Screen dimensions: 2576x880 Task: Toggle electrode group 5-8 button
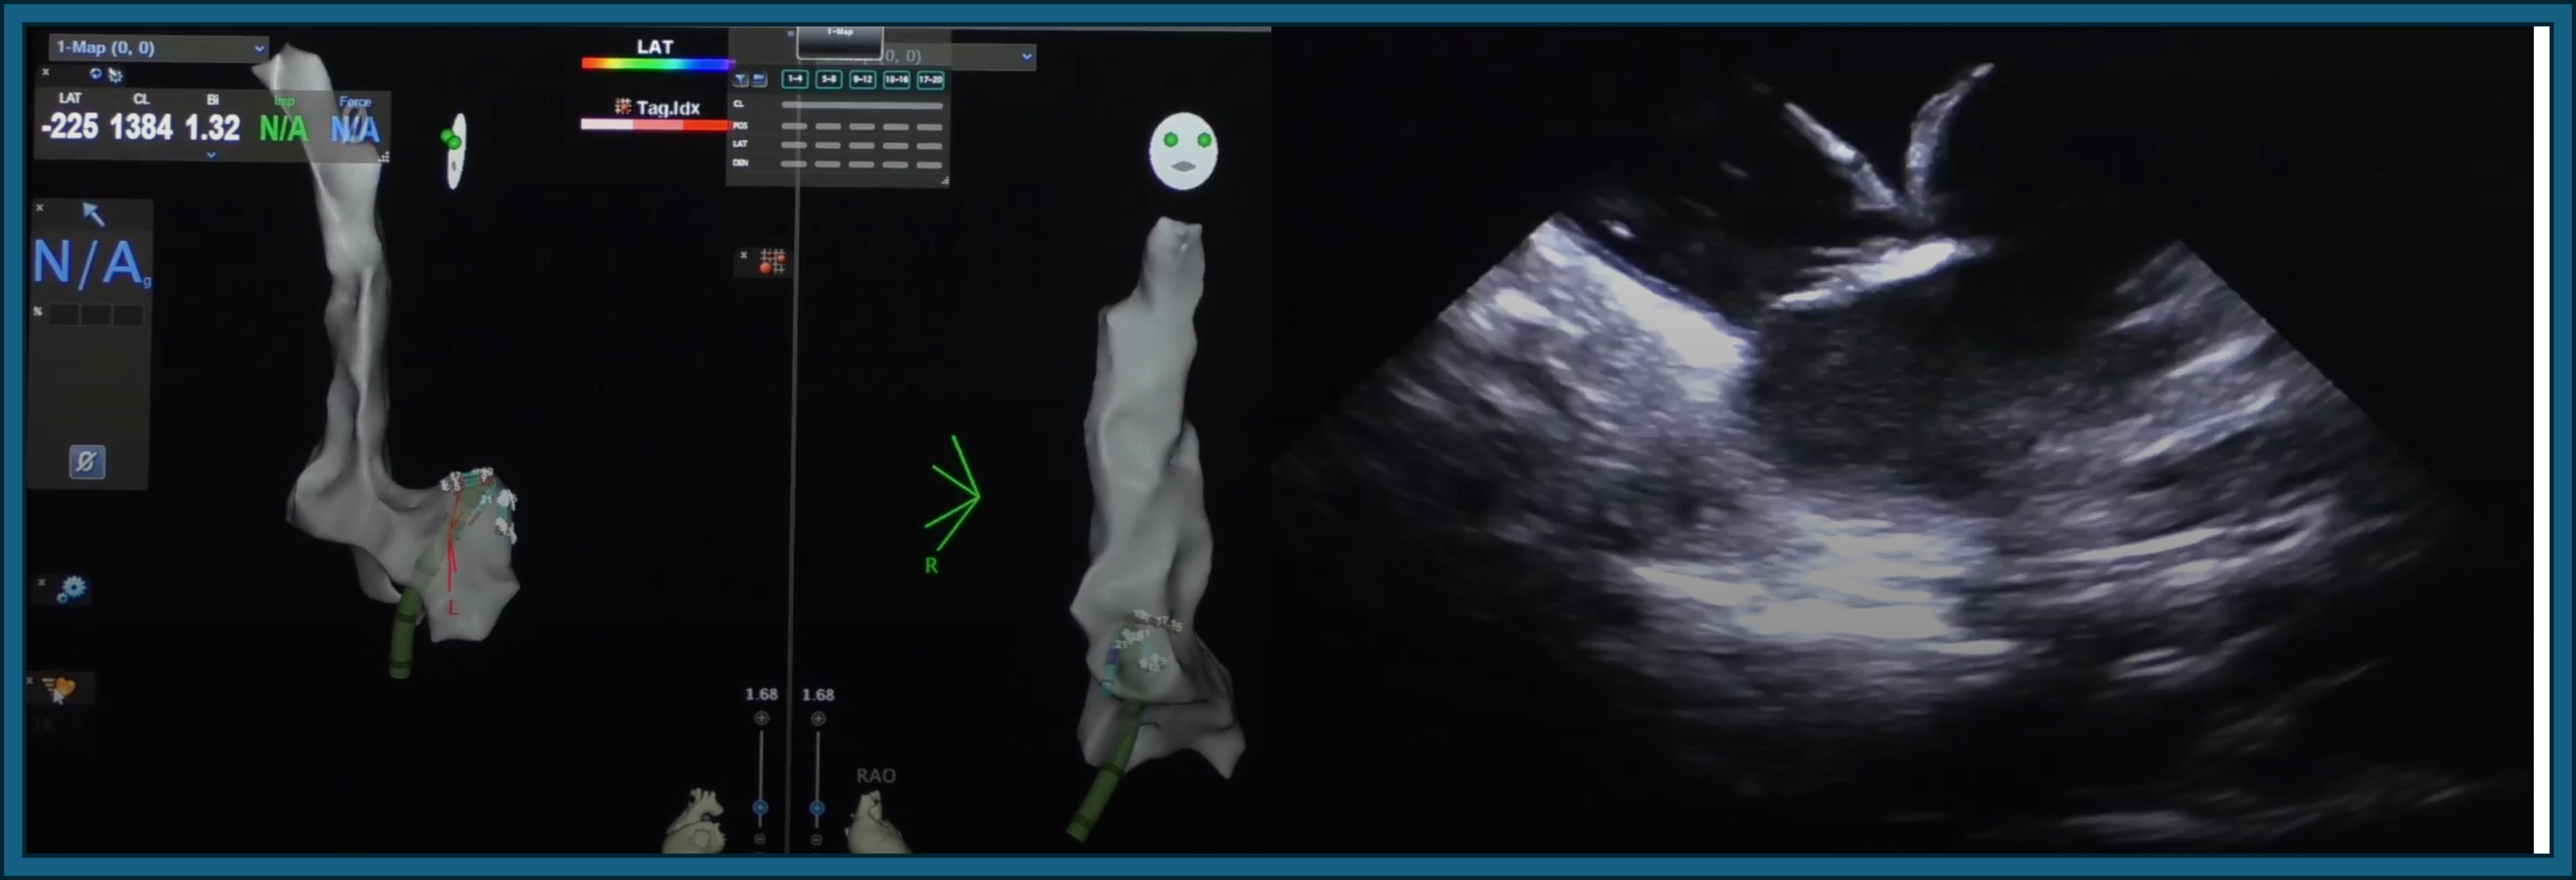[x=829, y=79]
